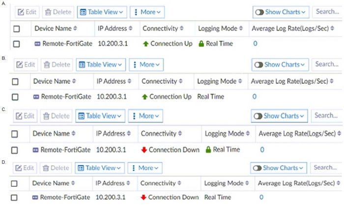
Task: Open the More menu in panel A
Action: [x=147, y=12]
